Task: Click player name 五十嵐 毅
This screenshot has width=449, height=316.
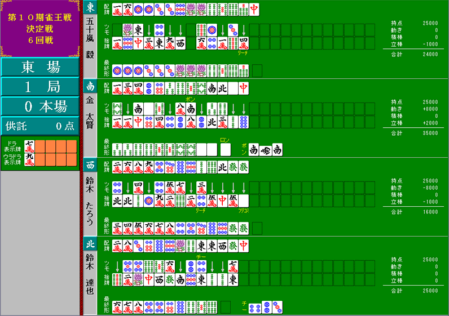Action: tap(90, 38)
